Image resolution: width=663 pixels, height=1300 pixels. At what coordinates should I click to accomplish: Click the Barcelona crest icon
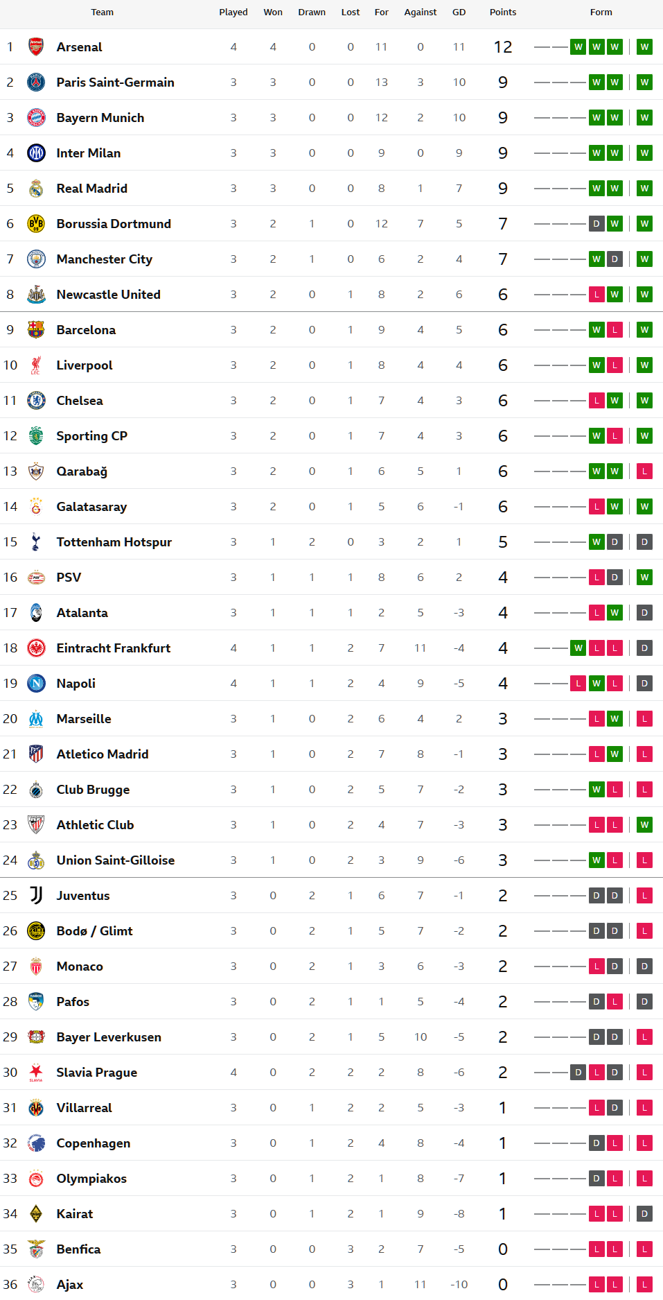click(36, 330)
